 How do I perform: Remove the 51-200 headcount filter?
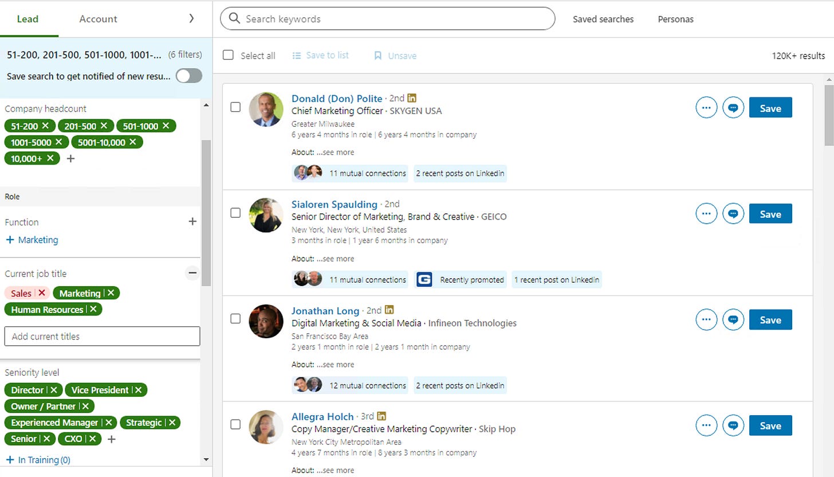[45, 126]
